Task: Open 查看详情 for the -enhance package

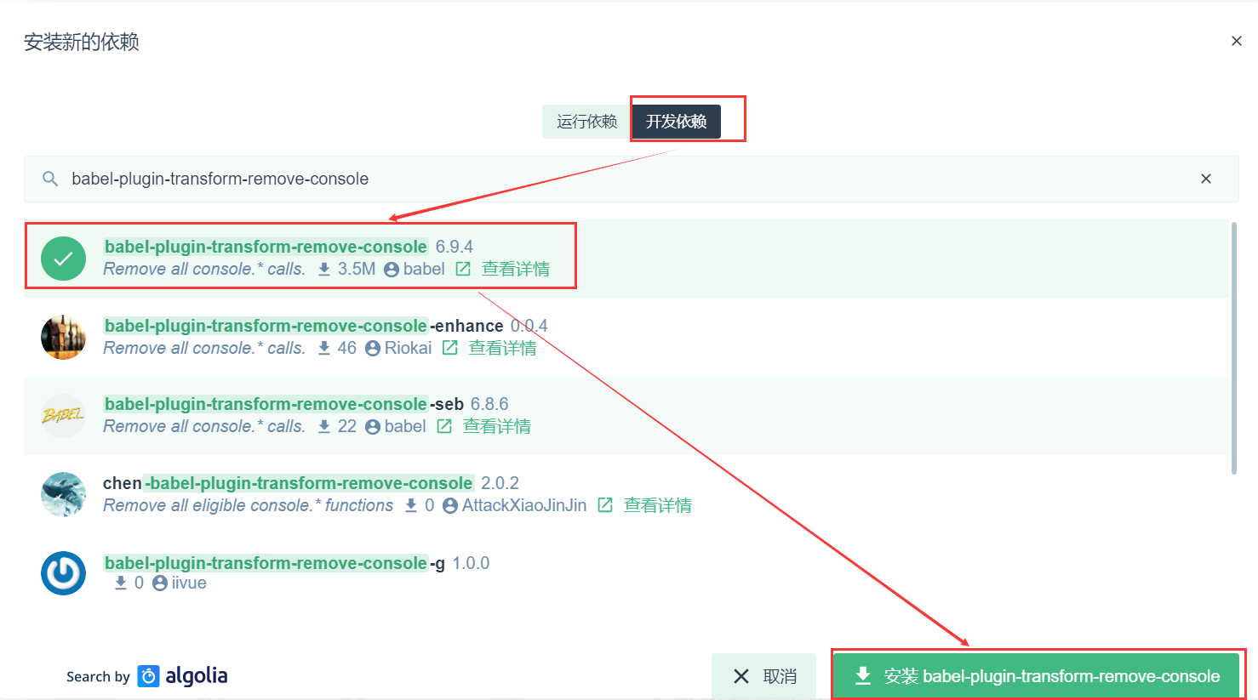Action: tap(502, 348)
